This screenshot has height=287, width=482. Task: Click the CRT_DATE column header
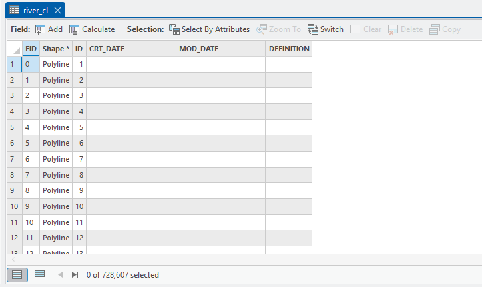point(131,49)
